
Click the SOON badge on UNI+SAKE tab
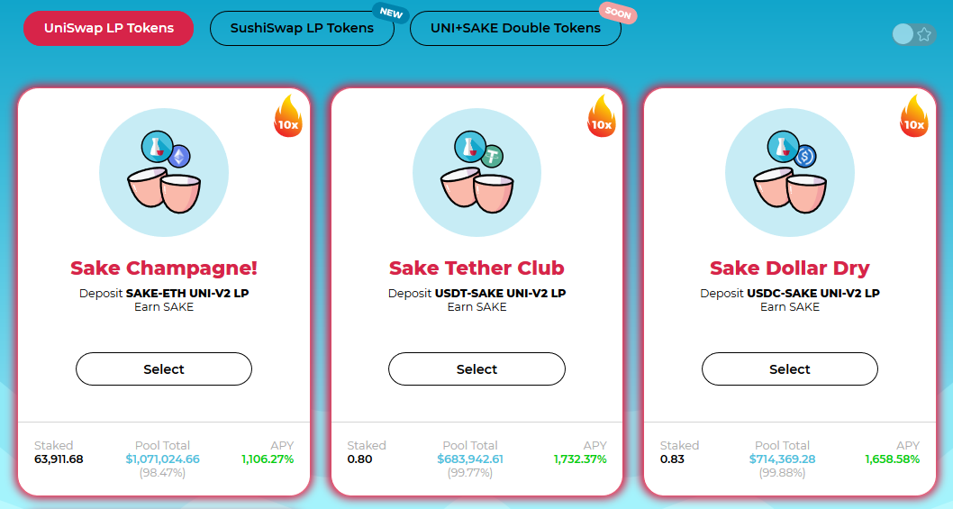(x=618, y=15)
